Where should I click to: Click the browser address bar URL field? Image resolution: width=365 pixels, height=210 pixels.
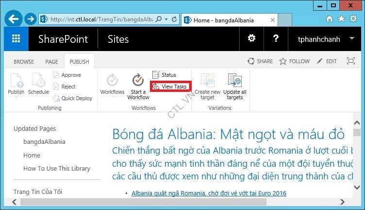pyautogui.click(x=101, y=19)
